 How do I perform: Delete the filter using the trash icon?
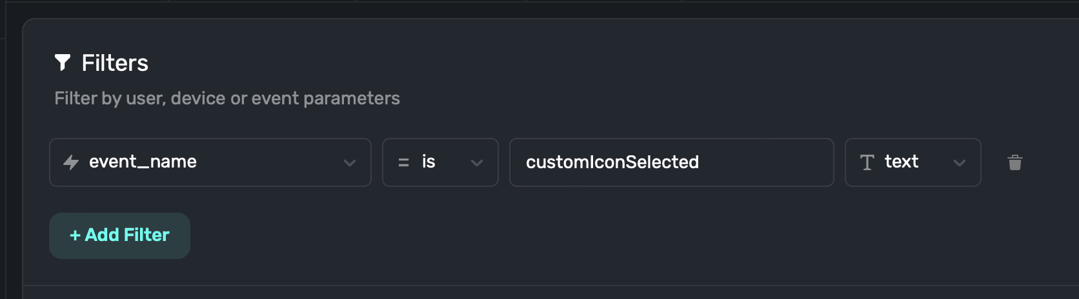click(1015, 162)
